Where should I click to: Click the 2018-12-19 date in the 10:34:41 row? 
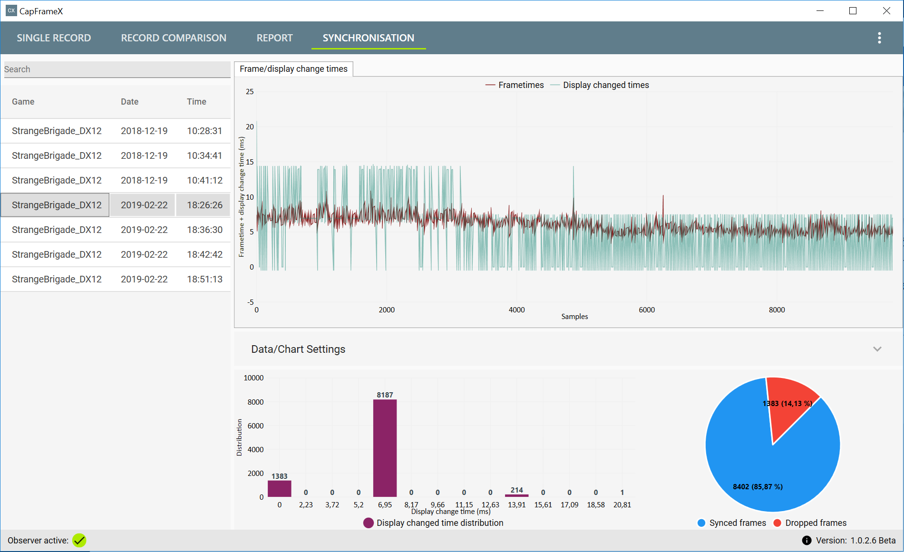coord(144,155)
